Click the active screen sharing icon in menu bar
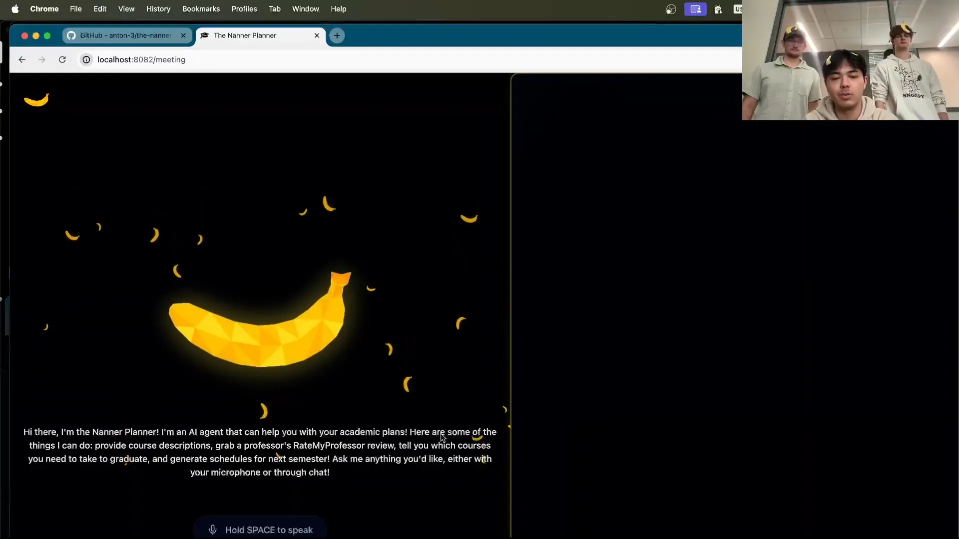Viewport: 959px width, 539px height. tap(696, 9)
